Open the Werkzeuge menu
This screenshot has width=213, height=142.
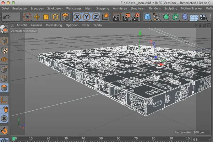coord(74,9)
